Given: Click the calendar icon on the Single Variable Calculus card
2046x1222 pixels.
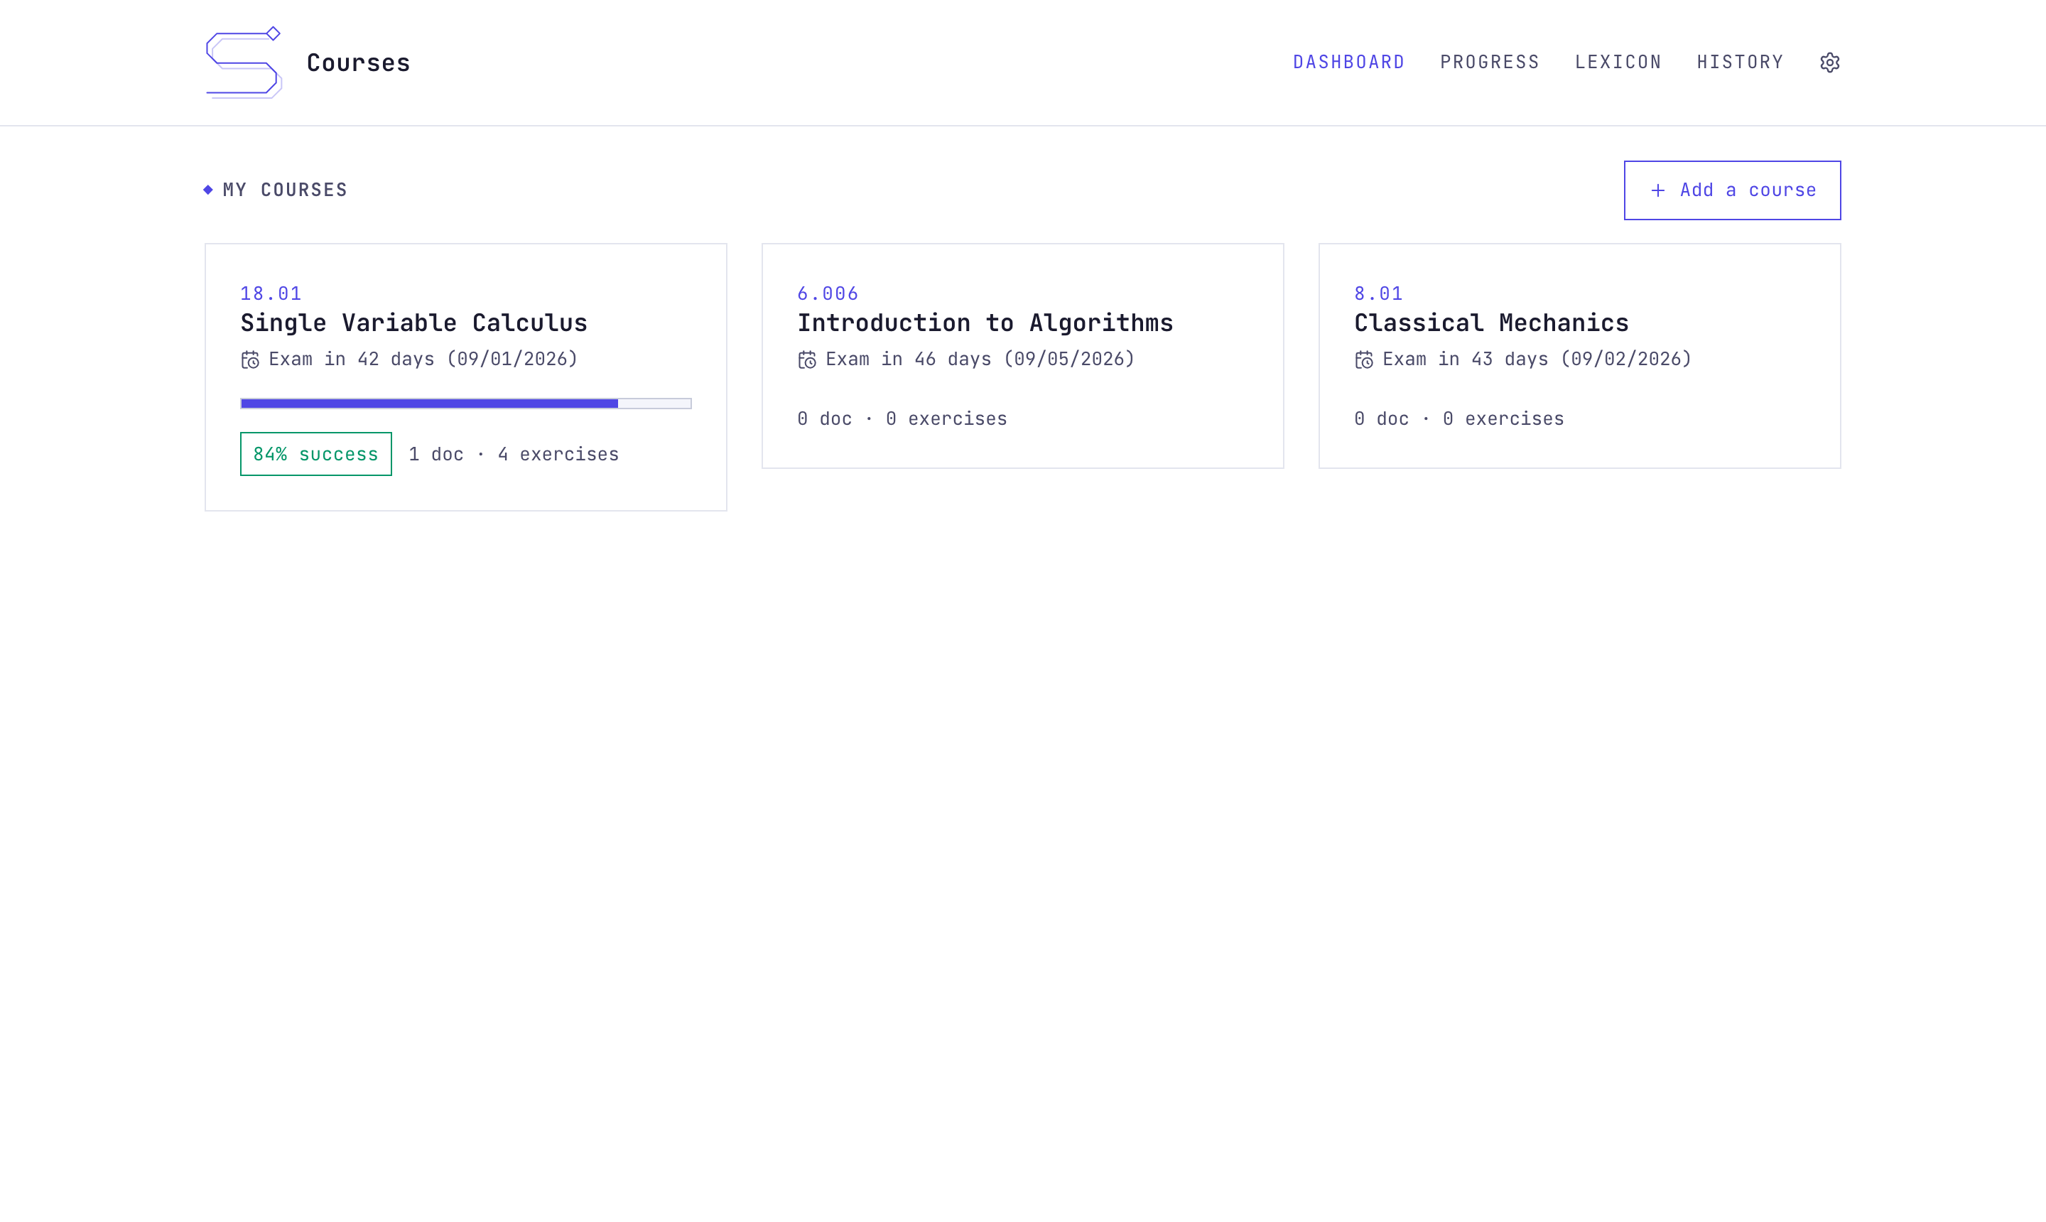Looking at the screenshot, I should (250, 359).
